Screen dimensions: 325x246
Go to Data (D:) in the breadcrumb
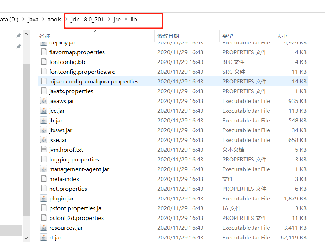[9, 20]
